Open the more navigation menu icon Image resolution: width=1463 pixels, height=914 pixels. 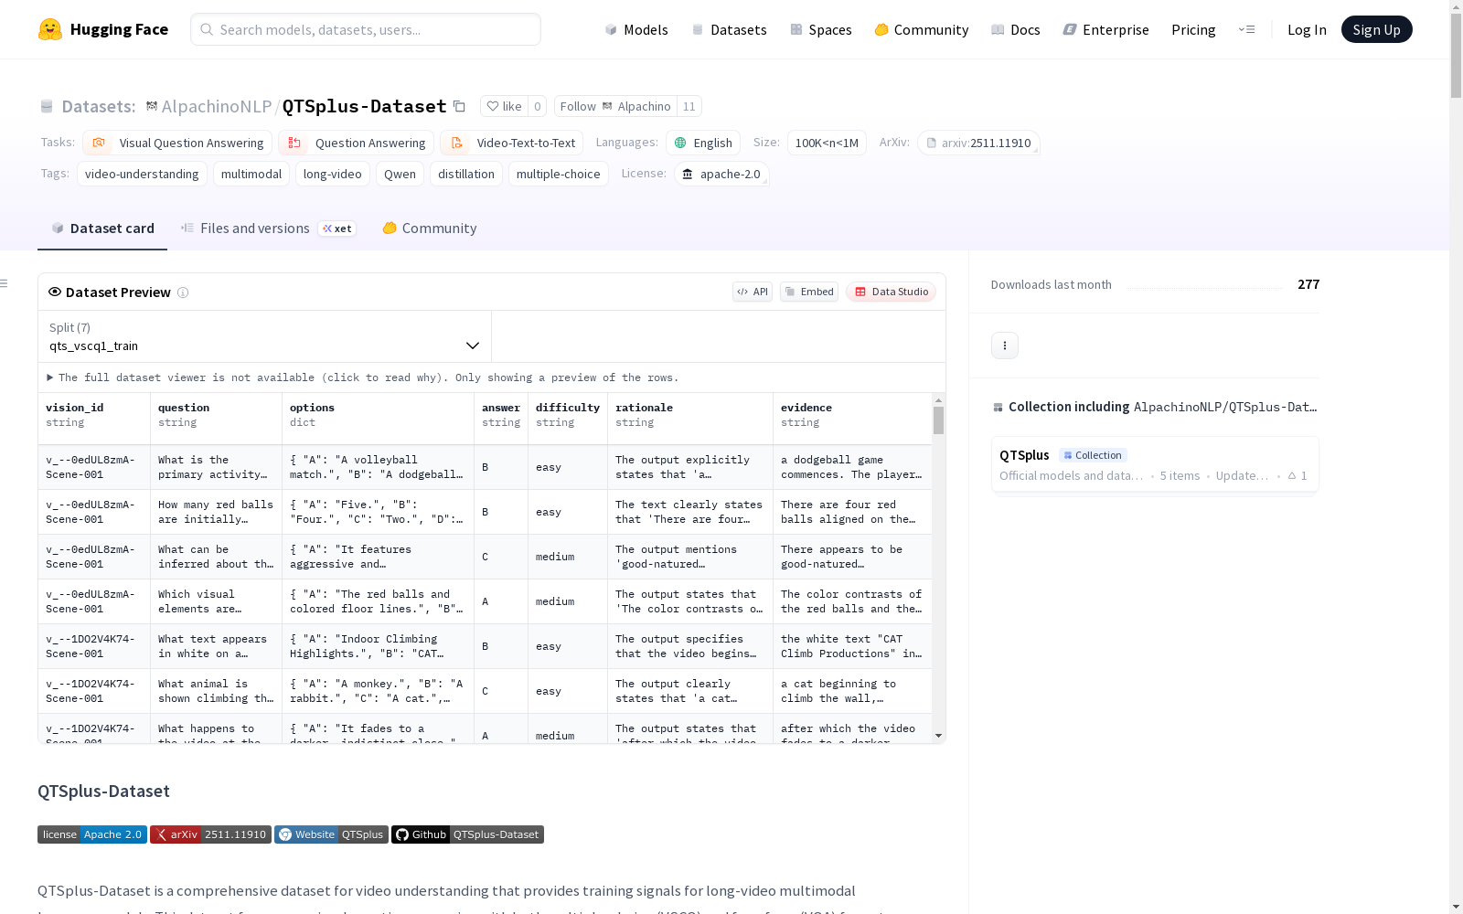coord(1246,29)
